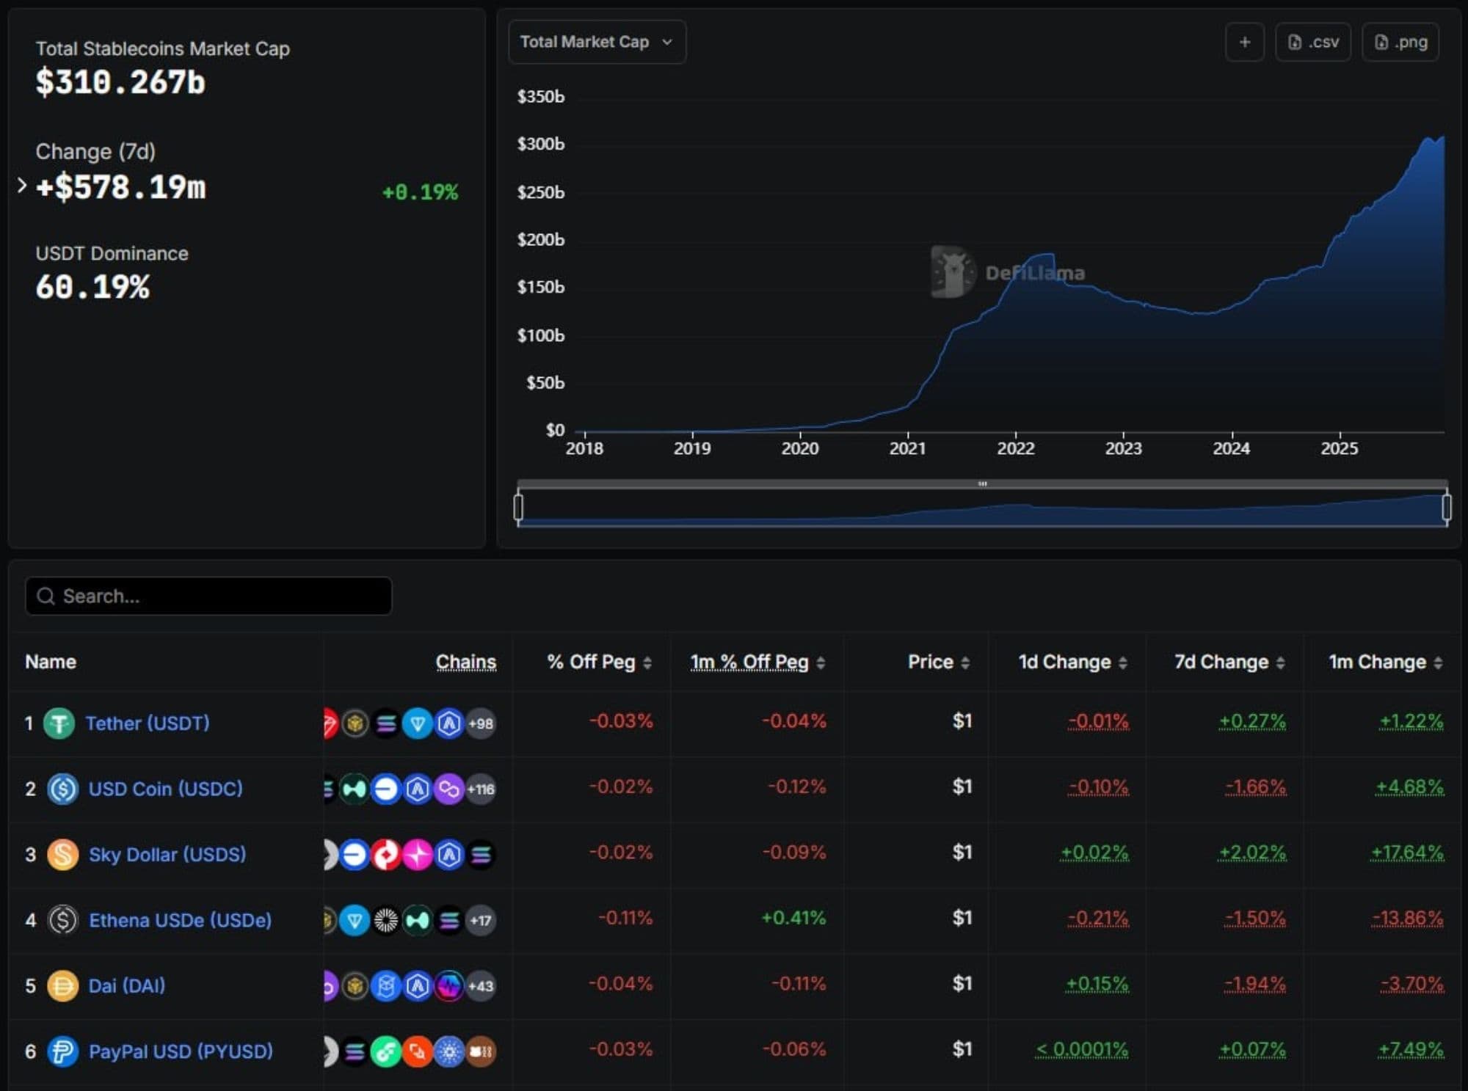The width and height of the screenshot is (1468, 1091).
Task: Click the Dai coin logo icon
Action: click(x=62, y=985)
